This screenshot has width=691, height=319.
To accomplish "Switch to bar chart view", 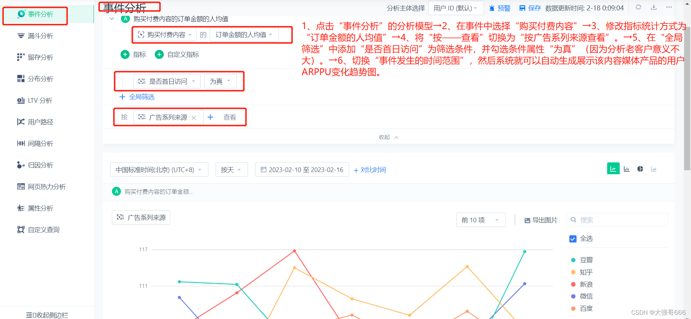I will tap(627, 169).
